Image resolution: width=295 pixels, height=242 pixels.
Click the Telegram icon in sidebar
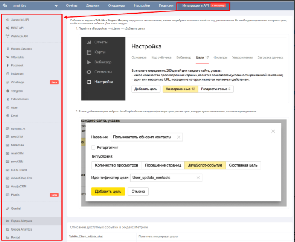(8, 91)
